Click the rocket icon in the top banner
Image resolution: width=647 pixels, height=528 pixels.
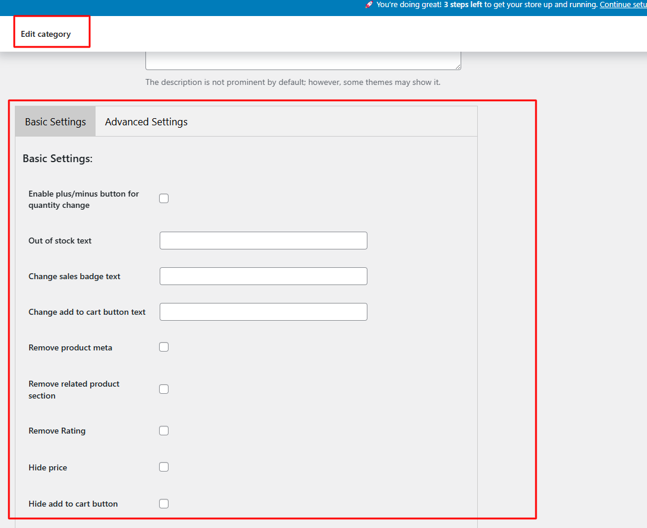[x=369, y=5]
